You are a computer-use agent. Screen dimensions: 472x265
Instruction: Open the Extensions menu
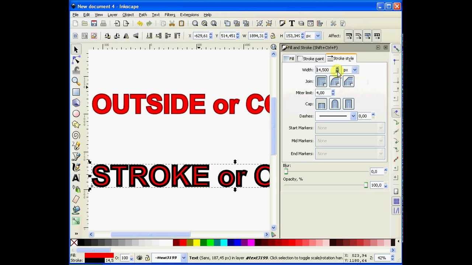click(189, 15)
